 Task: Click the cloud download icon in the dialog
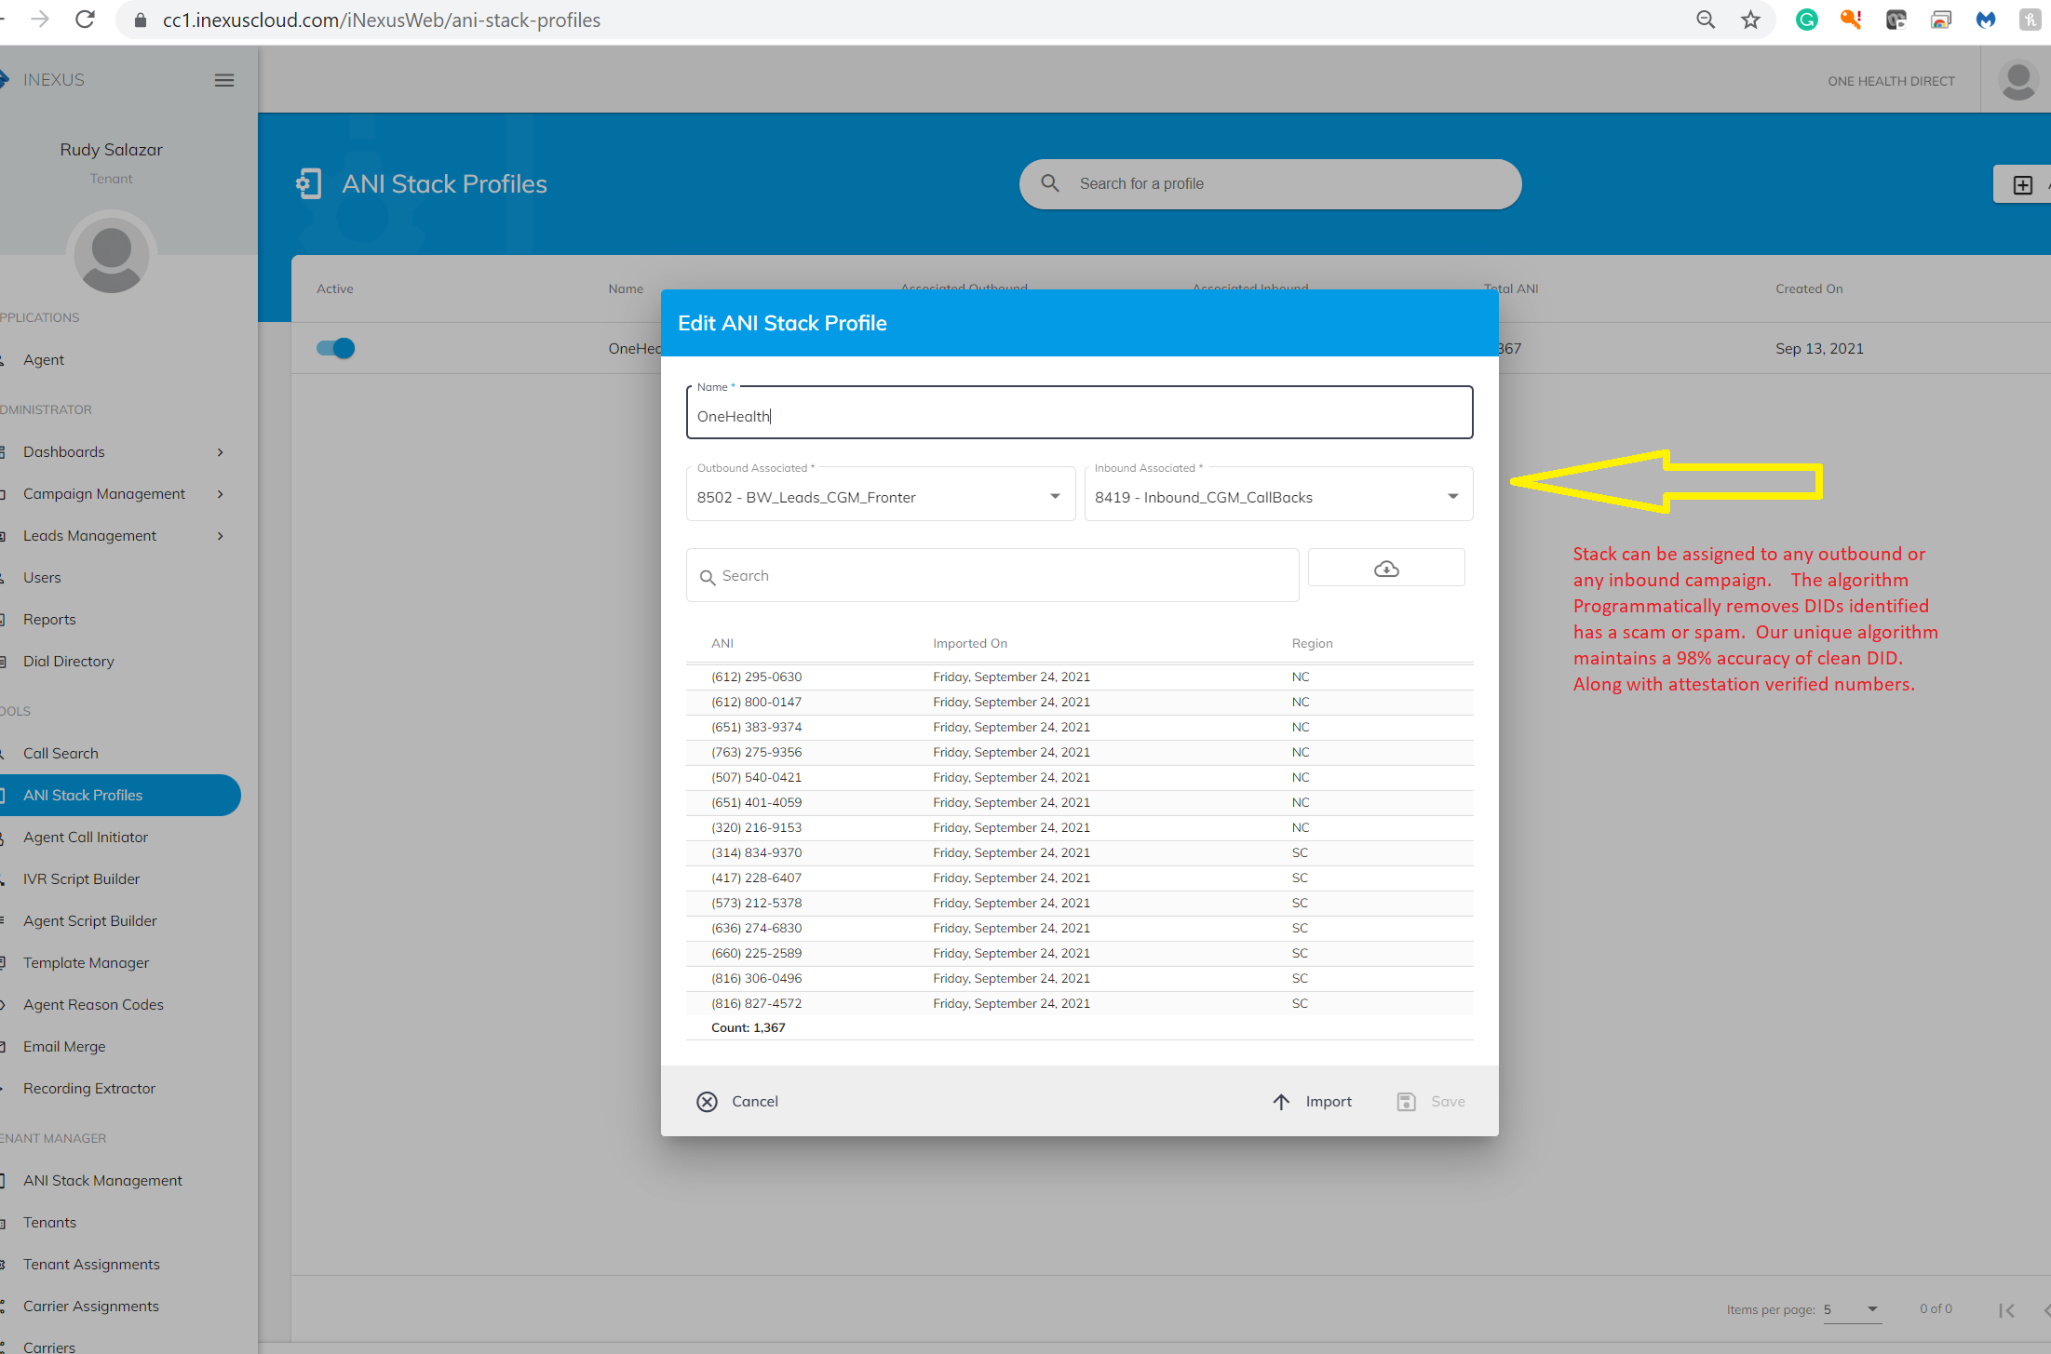coord(1386,567)
